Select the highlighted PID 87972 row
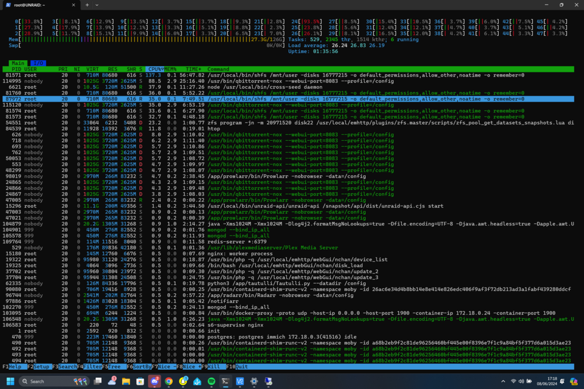The width and height of the screenshot is (584, 389). click(x=288, y=99)
